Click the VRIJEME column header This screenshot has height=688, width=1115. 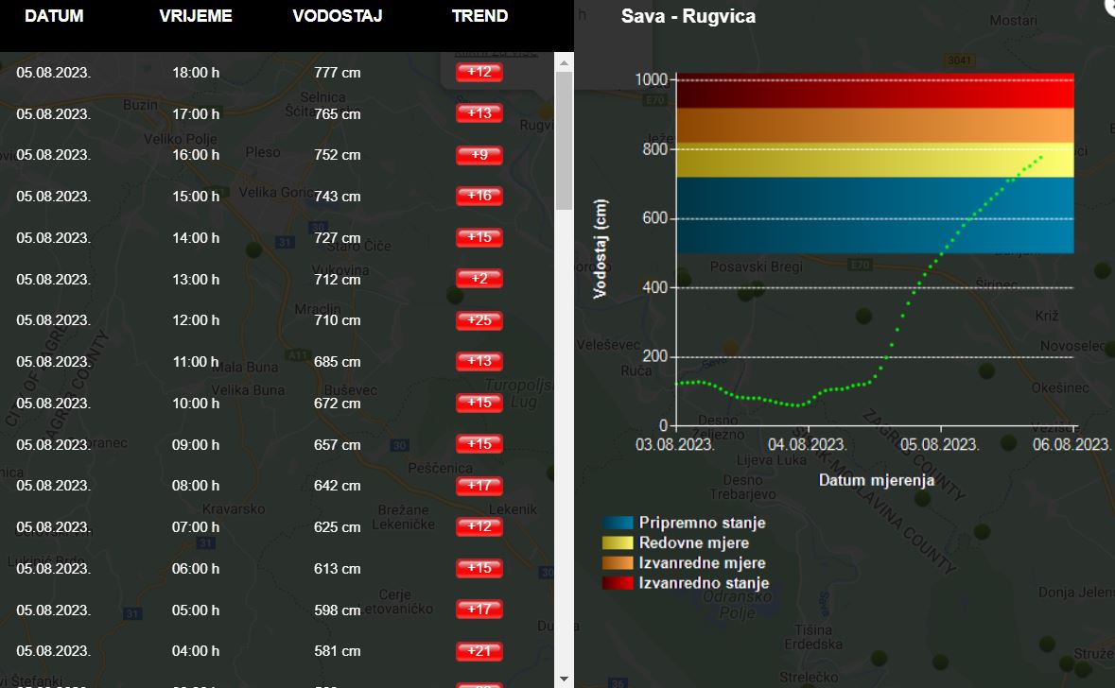click(x=196, y=16)
